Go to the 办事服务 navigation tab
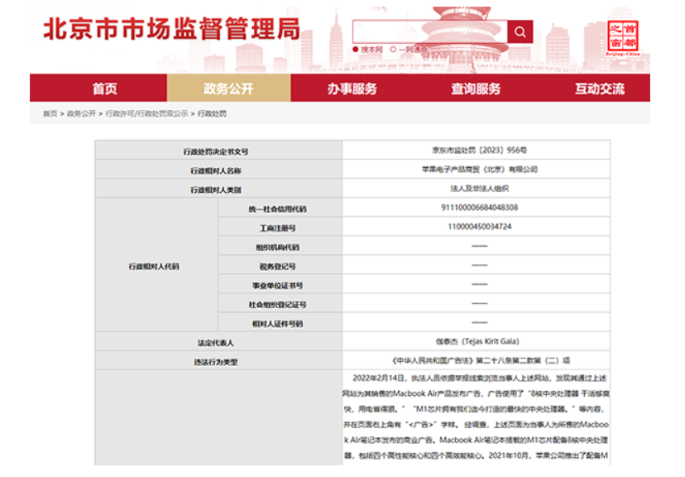The image size is (685, 477). tap(352, 89)
